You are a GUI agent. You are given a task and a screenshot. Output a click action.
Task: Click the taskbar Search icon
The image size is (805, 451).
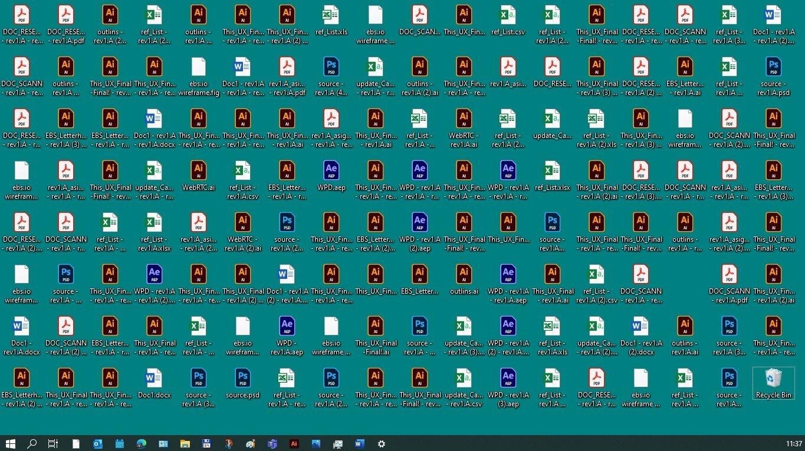click(x=32, y=443)
